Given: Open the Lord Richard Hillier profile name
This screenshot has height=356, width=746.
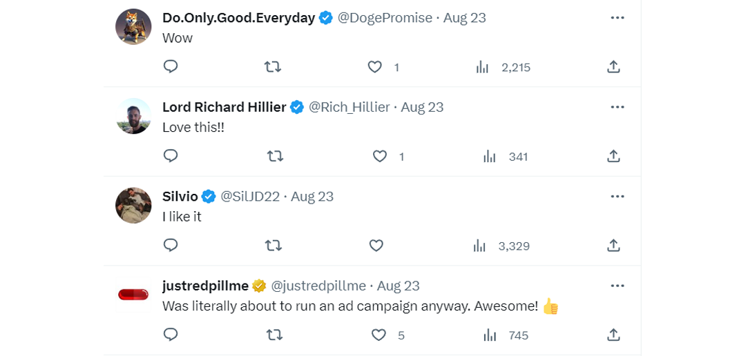Looking at the screenshot, I should (224, 107).
